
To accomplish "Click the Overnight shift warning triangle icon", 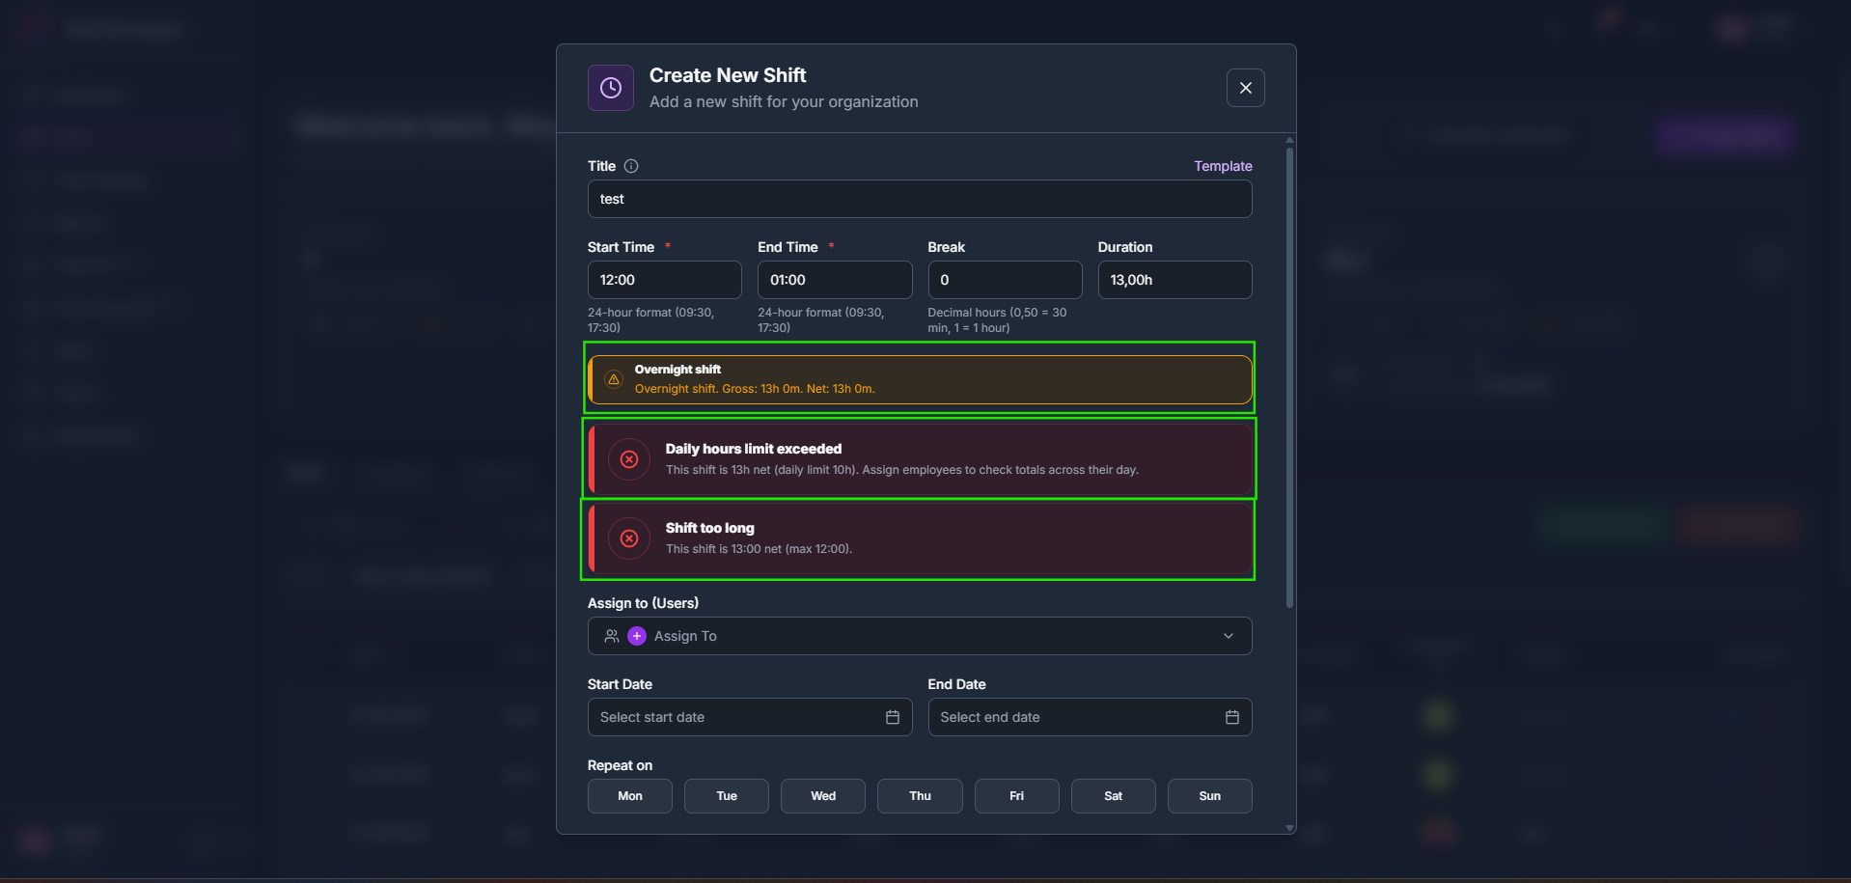I will (613, 379).
